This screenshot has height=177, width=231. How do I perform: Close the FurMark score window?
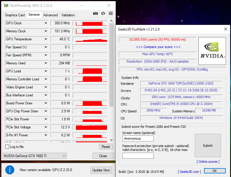[x=226, y=29]
